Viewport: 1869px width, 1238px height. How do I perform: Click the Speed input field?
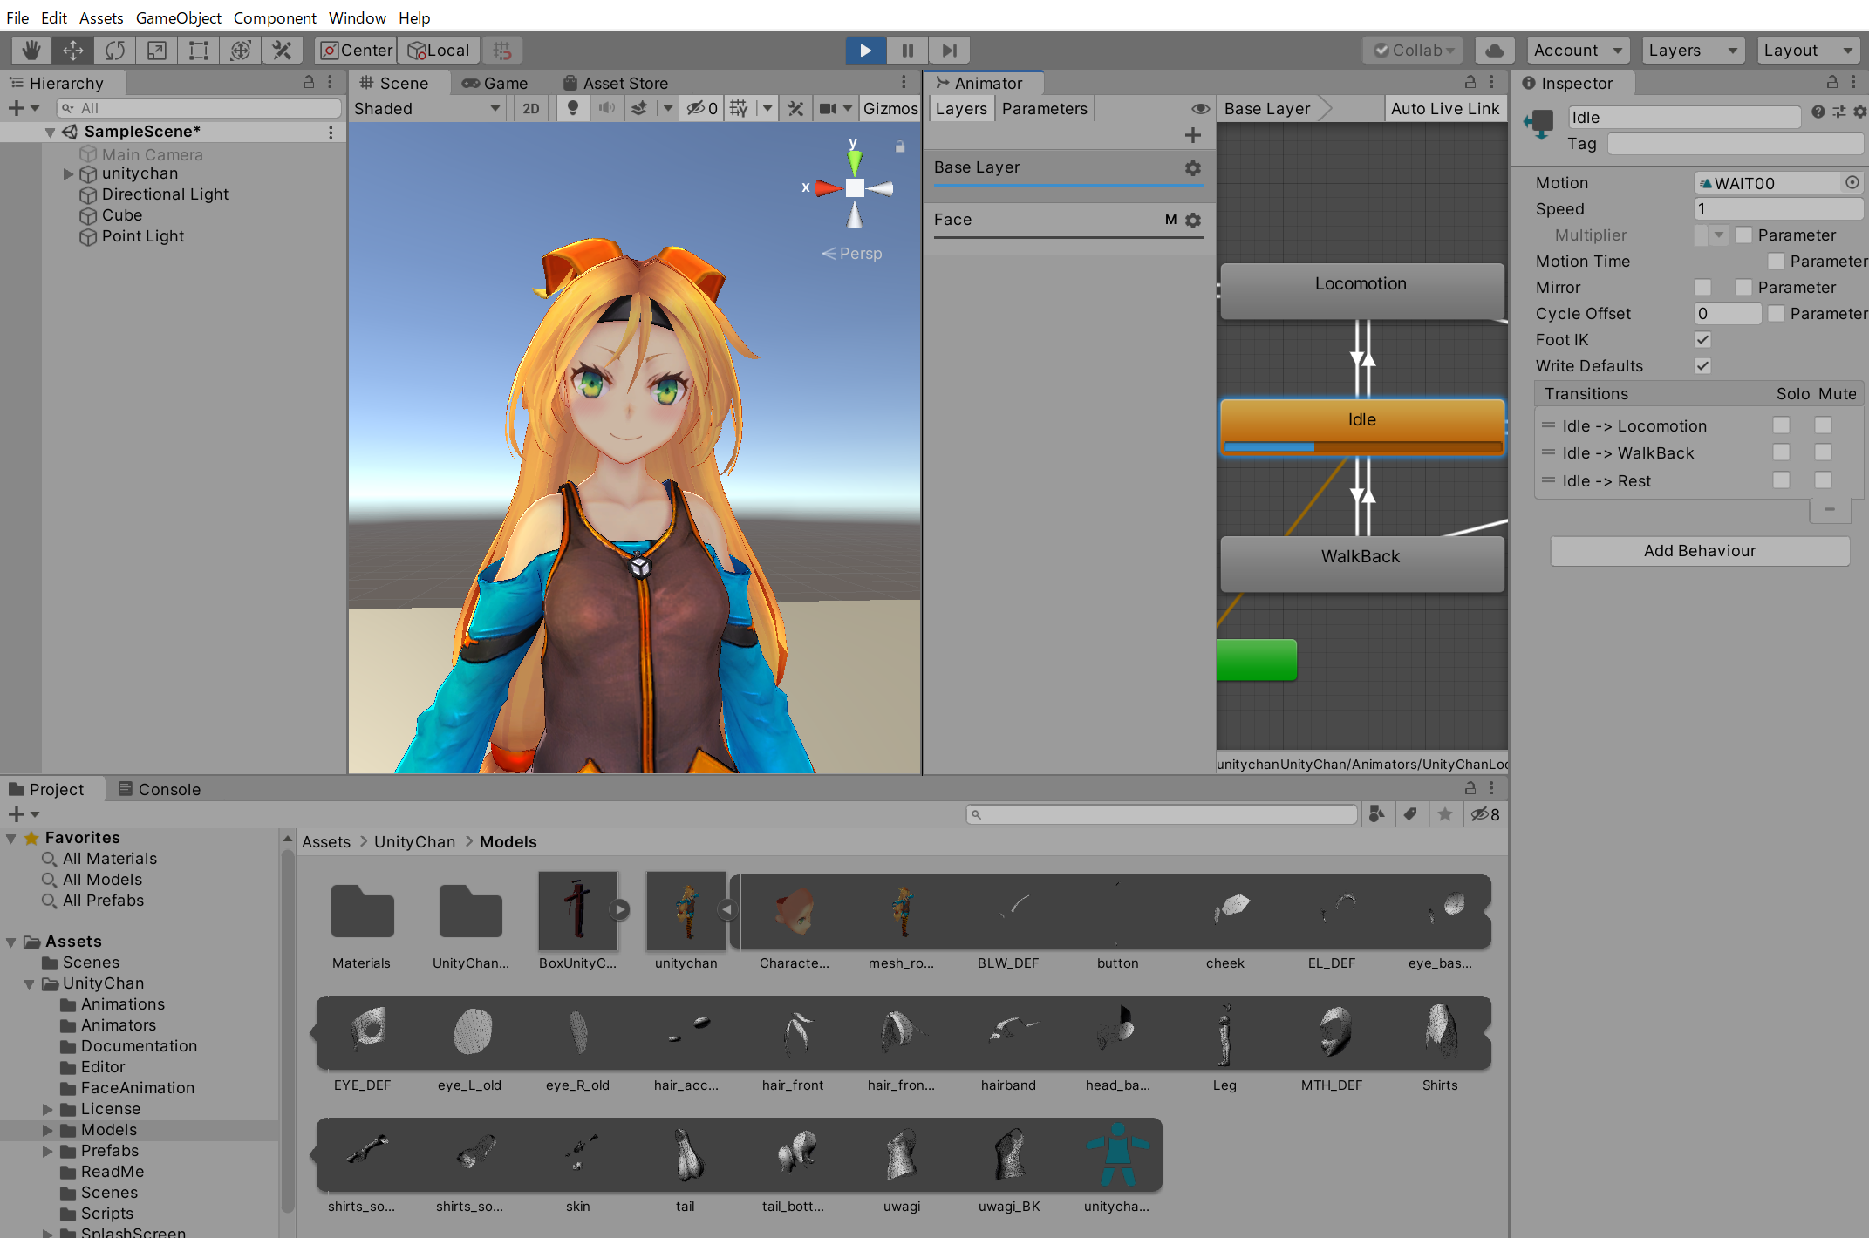click(1777, 209)
